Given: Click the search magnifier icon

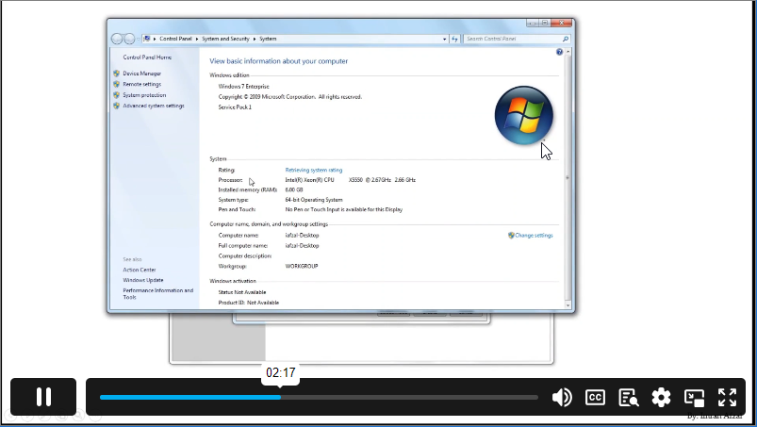Looking at the screenshot, I should [566, 39].
